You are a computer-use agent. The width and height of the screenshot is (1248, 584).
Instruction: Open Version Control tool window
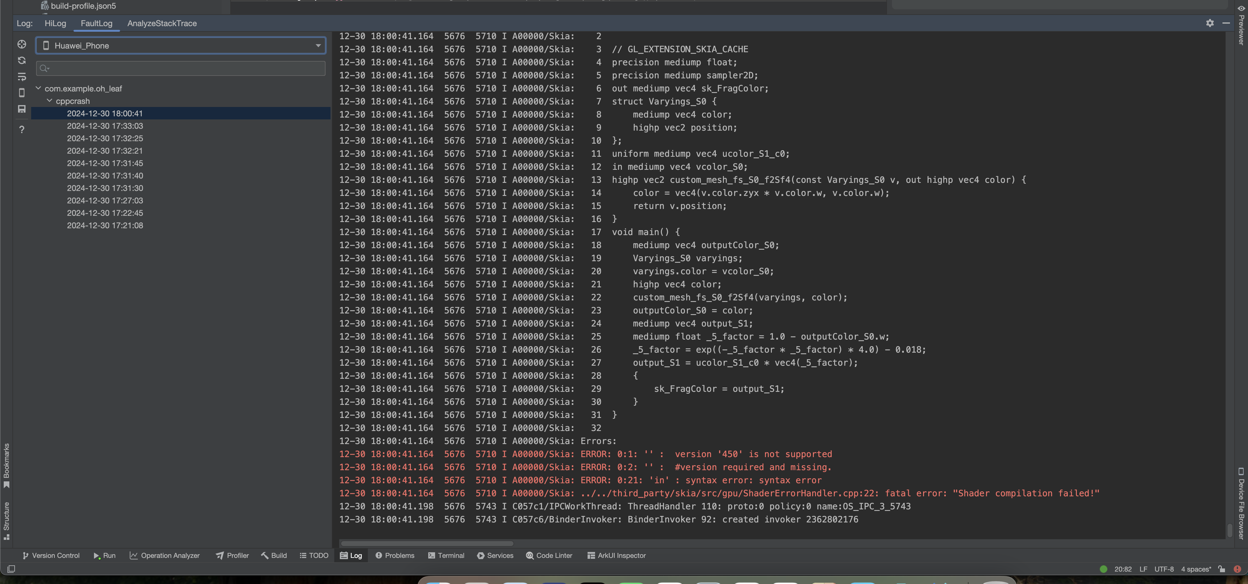[51, 555]
